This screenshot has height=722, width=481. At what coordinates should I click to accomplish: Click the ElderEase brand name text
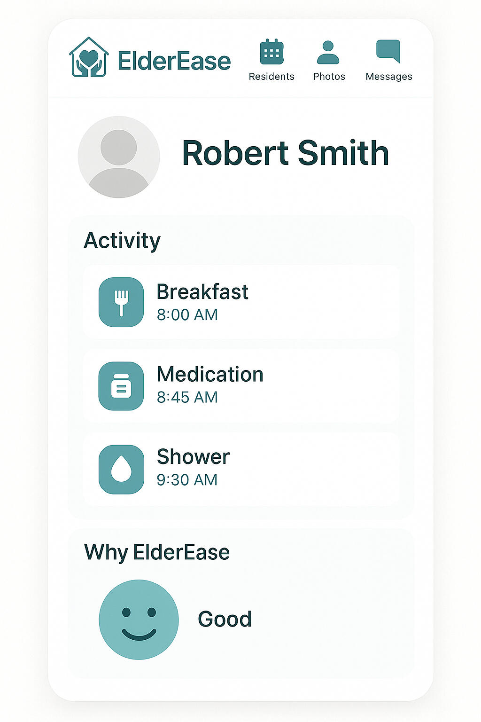[x=174, y=61]
